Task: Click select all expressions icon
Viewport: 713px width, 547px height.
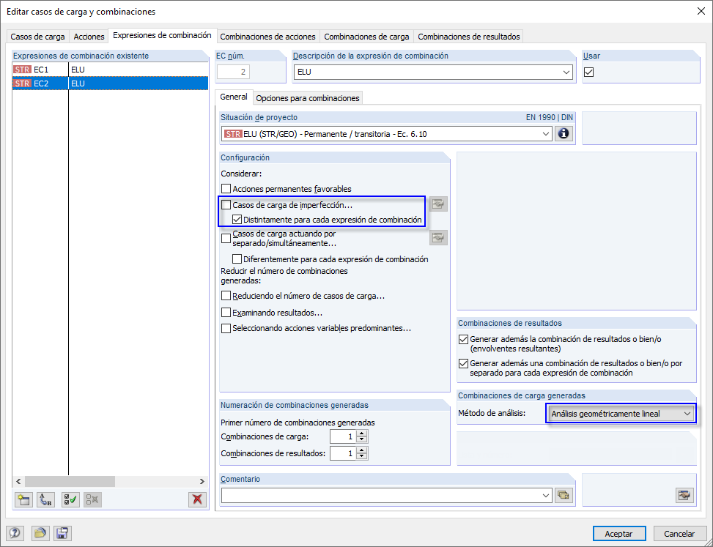Action: [70, 499]
